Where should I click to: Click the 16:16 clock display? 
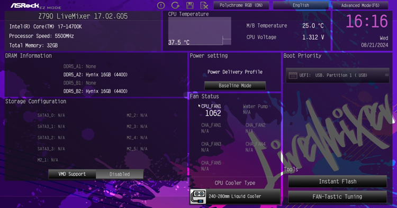(x=367, y=21)
